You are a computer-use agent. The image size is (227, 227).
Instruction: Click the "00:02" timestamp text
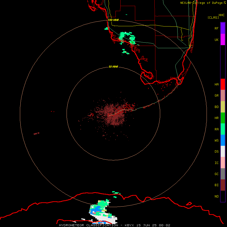[164, 225]
